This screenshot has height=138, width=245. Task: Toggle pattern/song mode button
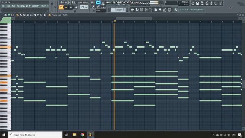point(61,7)
